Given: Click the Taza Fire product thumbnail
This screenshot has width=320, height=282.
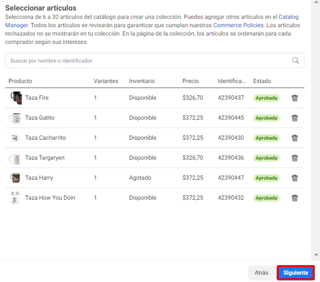Looking at the screenshot, I should coord(16,98).
